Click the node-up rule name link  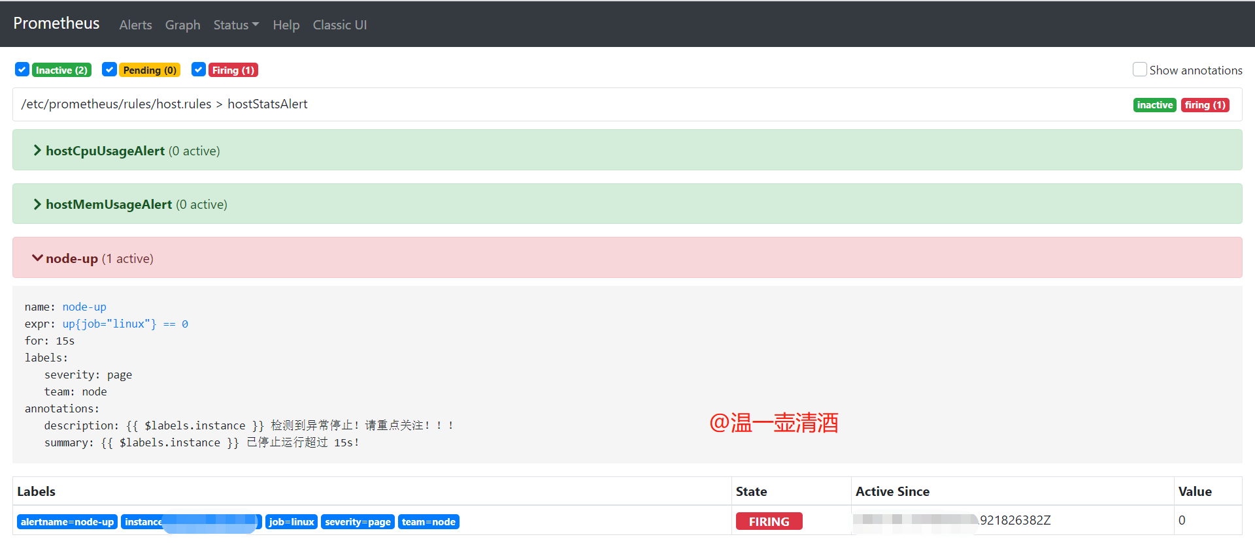pos(84,307)
